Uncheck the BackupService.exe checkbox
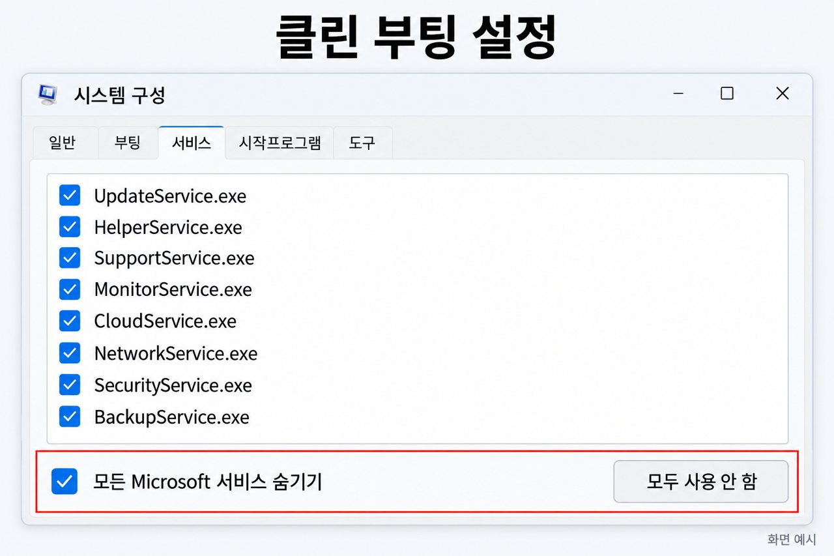Image resolution: width=834 pixels, height=556 pixels. 70,416
